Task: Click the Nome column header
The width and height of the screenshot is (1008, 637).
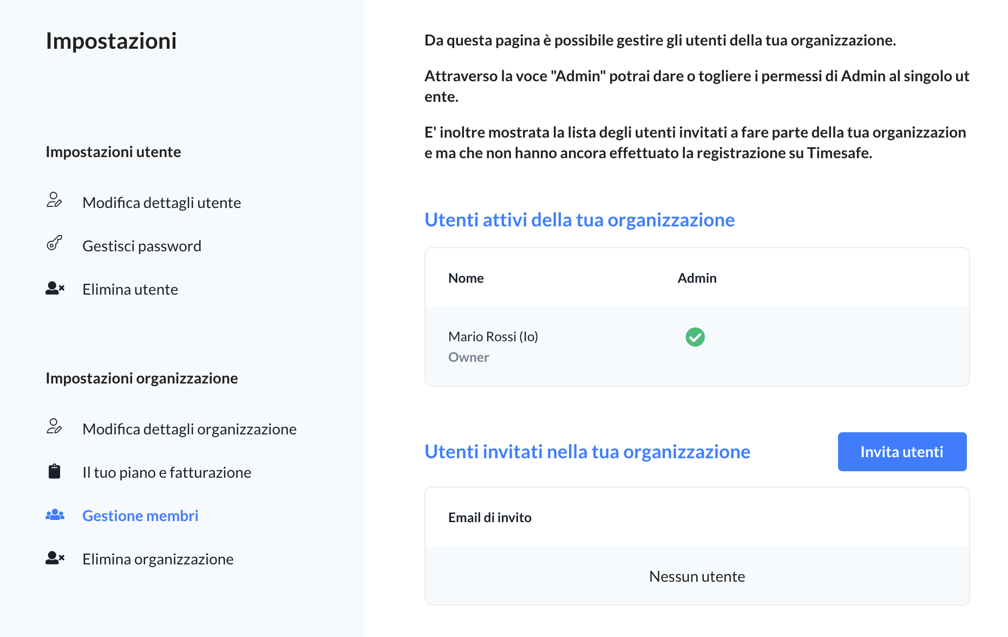Action: [466, 278]
